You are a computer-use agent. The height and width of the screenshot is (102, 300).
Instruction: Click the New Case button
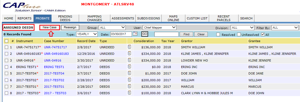click(50, 27)
